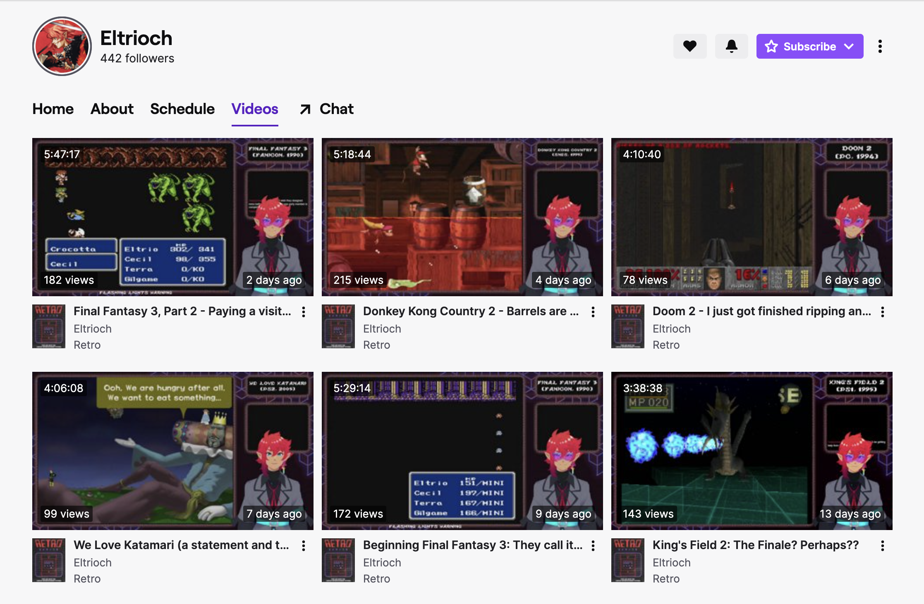Click Retro category icon beside Donkey Kong Country 2
The width and height of the screenshot is (924, 604).
(338, 326)
